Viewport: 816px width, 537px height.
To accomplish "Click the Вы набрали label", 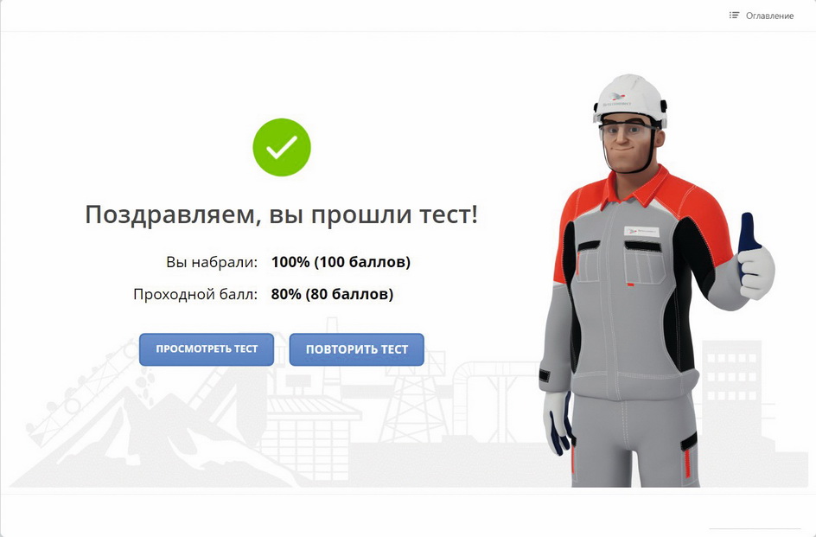I will click(x=212, y=262).
